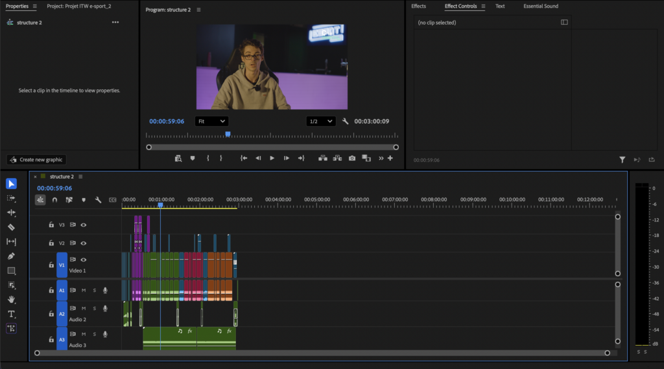Open timeline display settings wrench

click(x=98, y=200)
